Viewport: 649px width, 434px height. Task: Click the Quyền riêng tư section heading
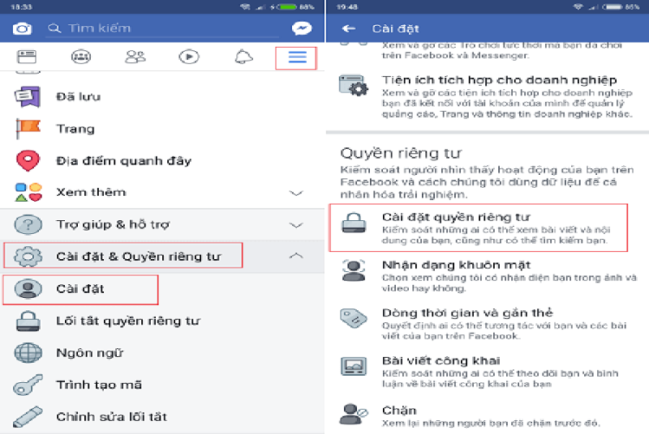pos(401,153)
